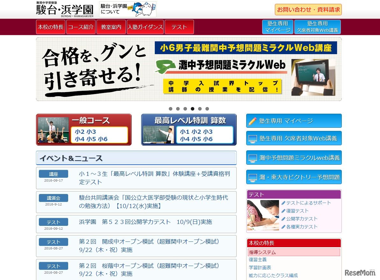Open 学習計画表 sidebar link
Image resolution: width=380 pixels, height=280 pixels.
260,267
